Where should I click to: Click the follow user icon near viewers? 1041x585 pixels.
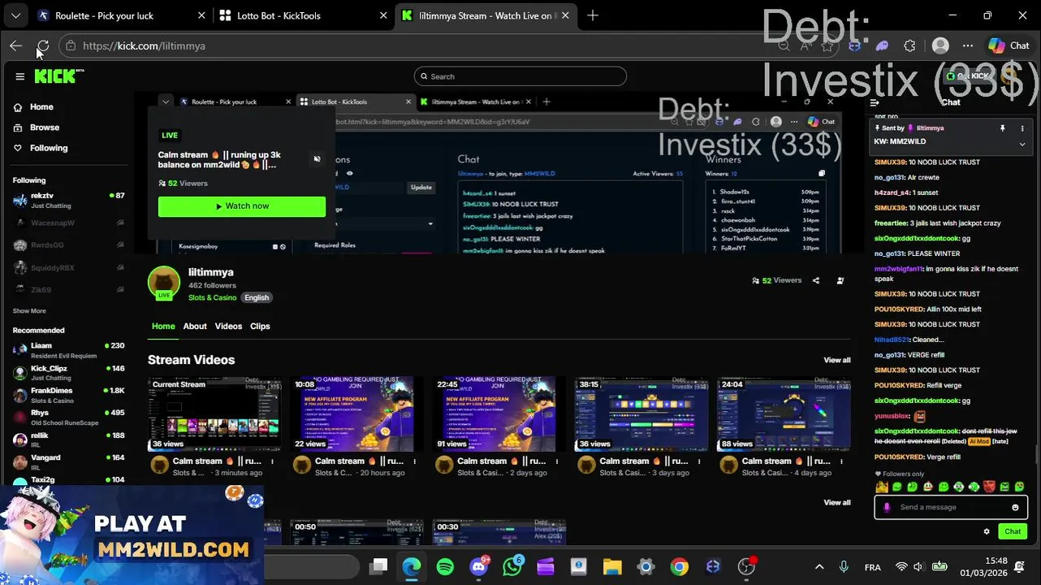pyautogui.click(x=840, y=280)
